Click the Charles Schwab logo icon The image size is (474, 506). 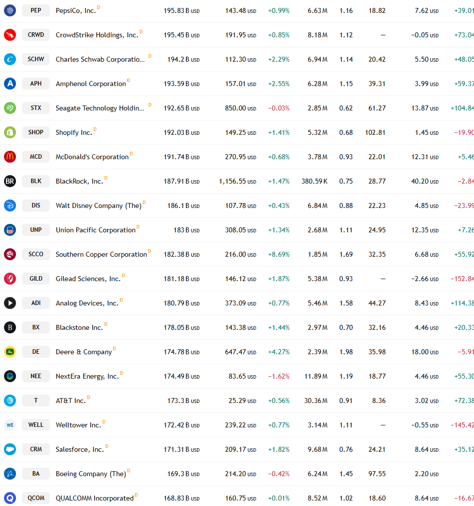click(x=10, y=59)
